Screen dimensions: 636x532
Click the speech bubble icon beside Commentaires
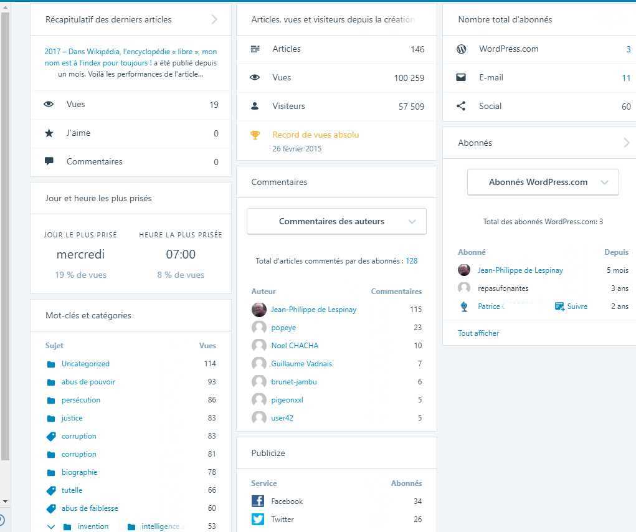click(49, 161)
